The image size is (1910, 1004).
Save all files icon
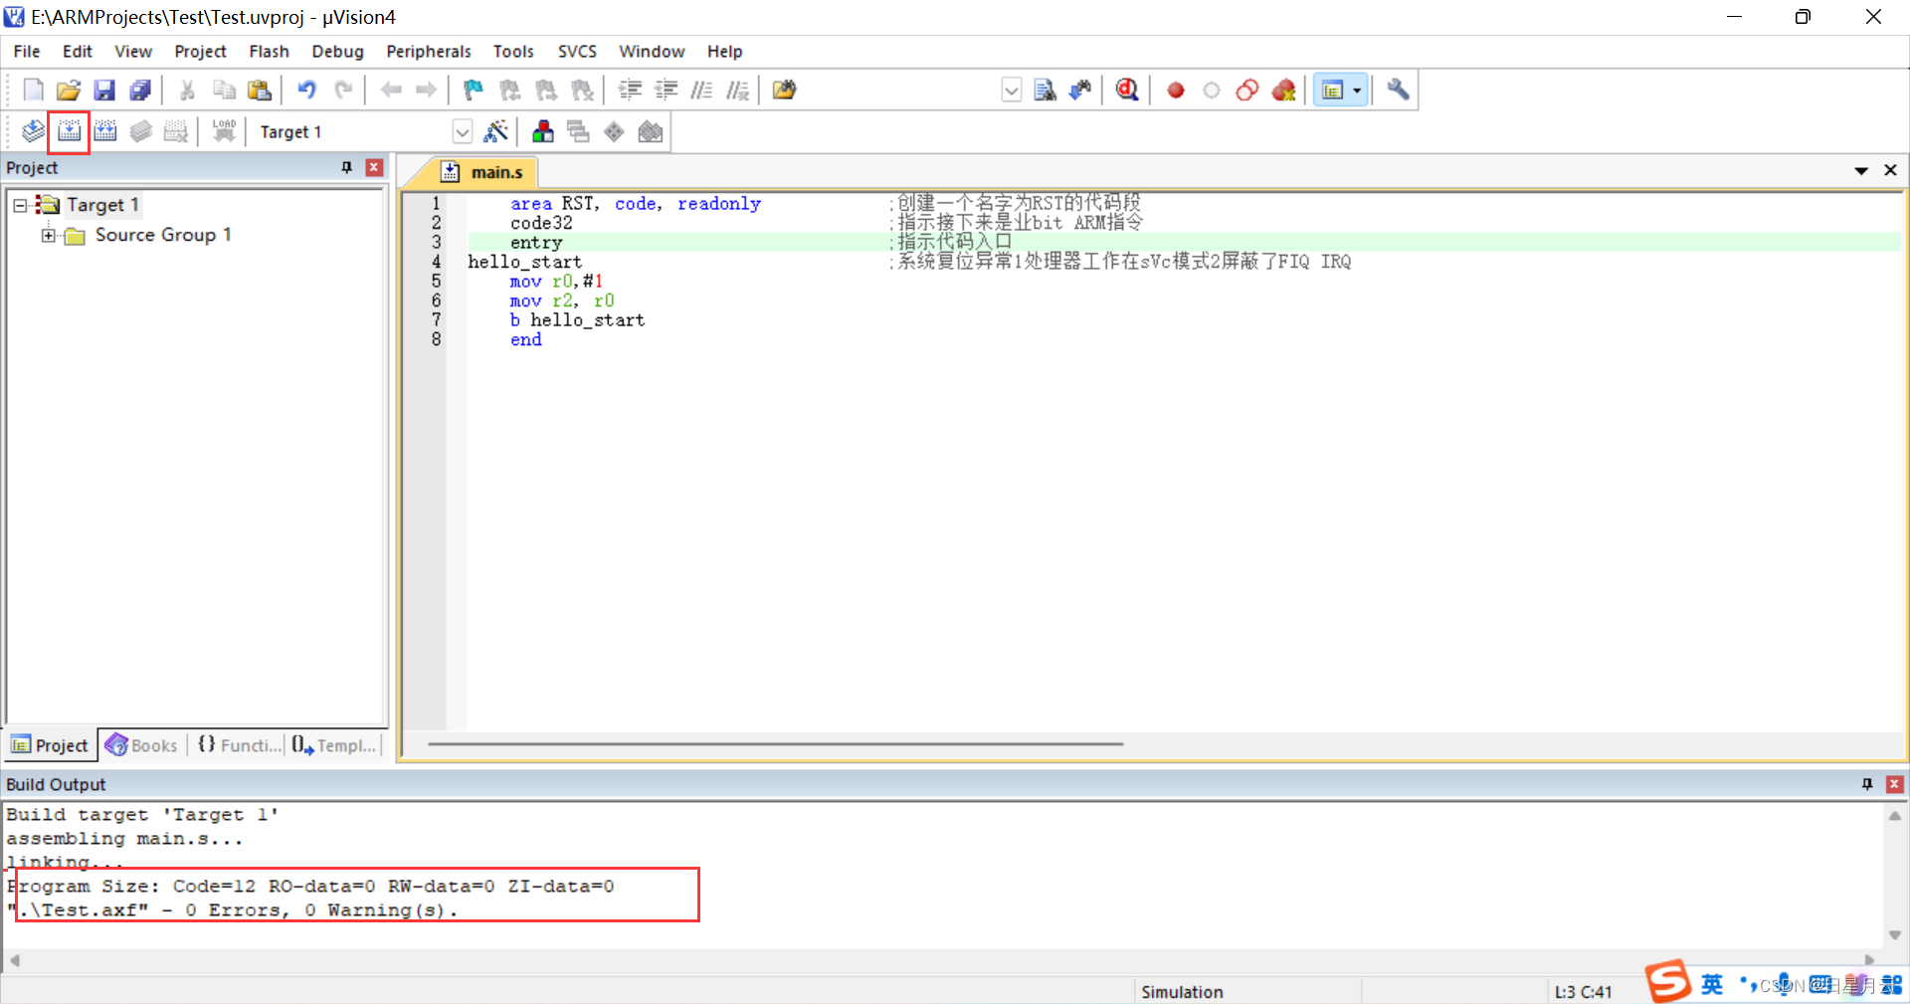coord(140,91)
